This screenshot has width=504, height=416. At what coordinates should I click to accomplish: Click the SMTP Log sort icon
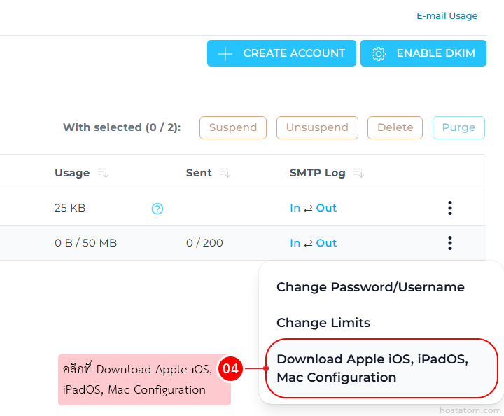pyautogui.click(x=358, y=173)
